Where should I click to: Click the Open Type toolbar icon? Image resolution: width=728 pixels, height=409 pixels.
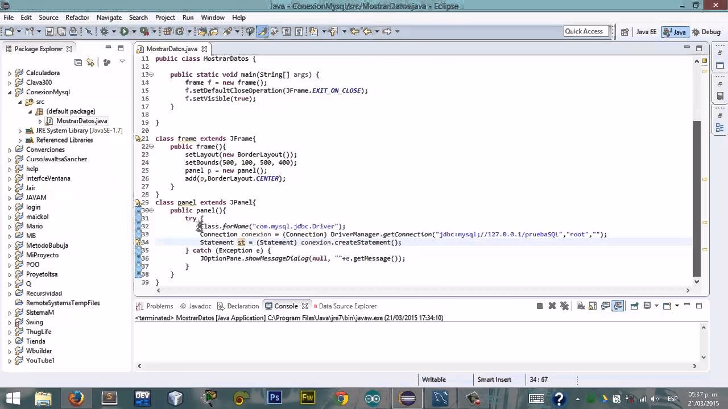(201, 31)
